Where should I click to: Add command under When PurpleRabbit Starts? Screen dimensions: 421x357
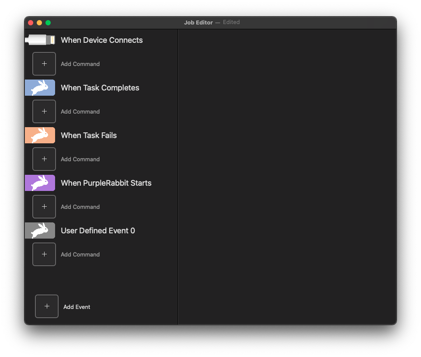coord(44,207)
